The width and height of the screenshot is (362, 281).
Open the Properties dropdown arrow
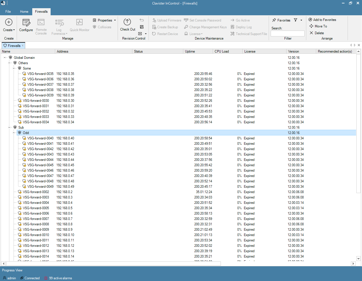click(115, 20)
